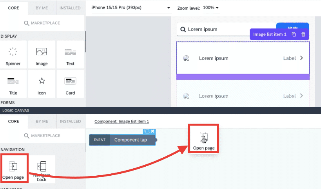Click the LOGIC CANVAS bar
This screenshot has height=189, width=321.
(x=161, y=110)
